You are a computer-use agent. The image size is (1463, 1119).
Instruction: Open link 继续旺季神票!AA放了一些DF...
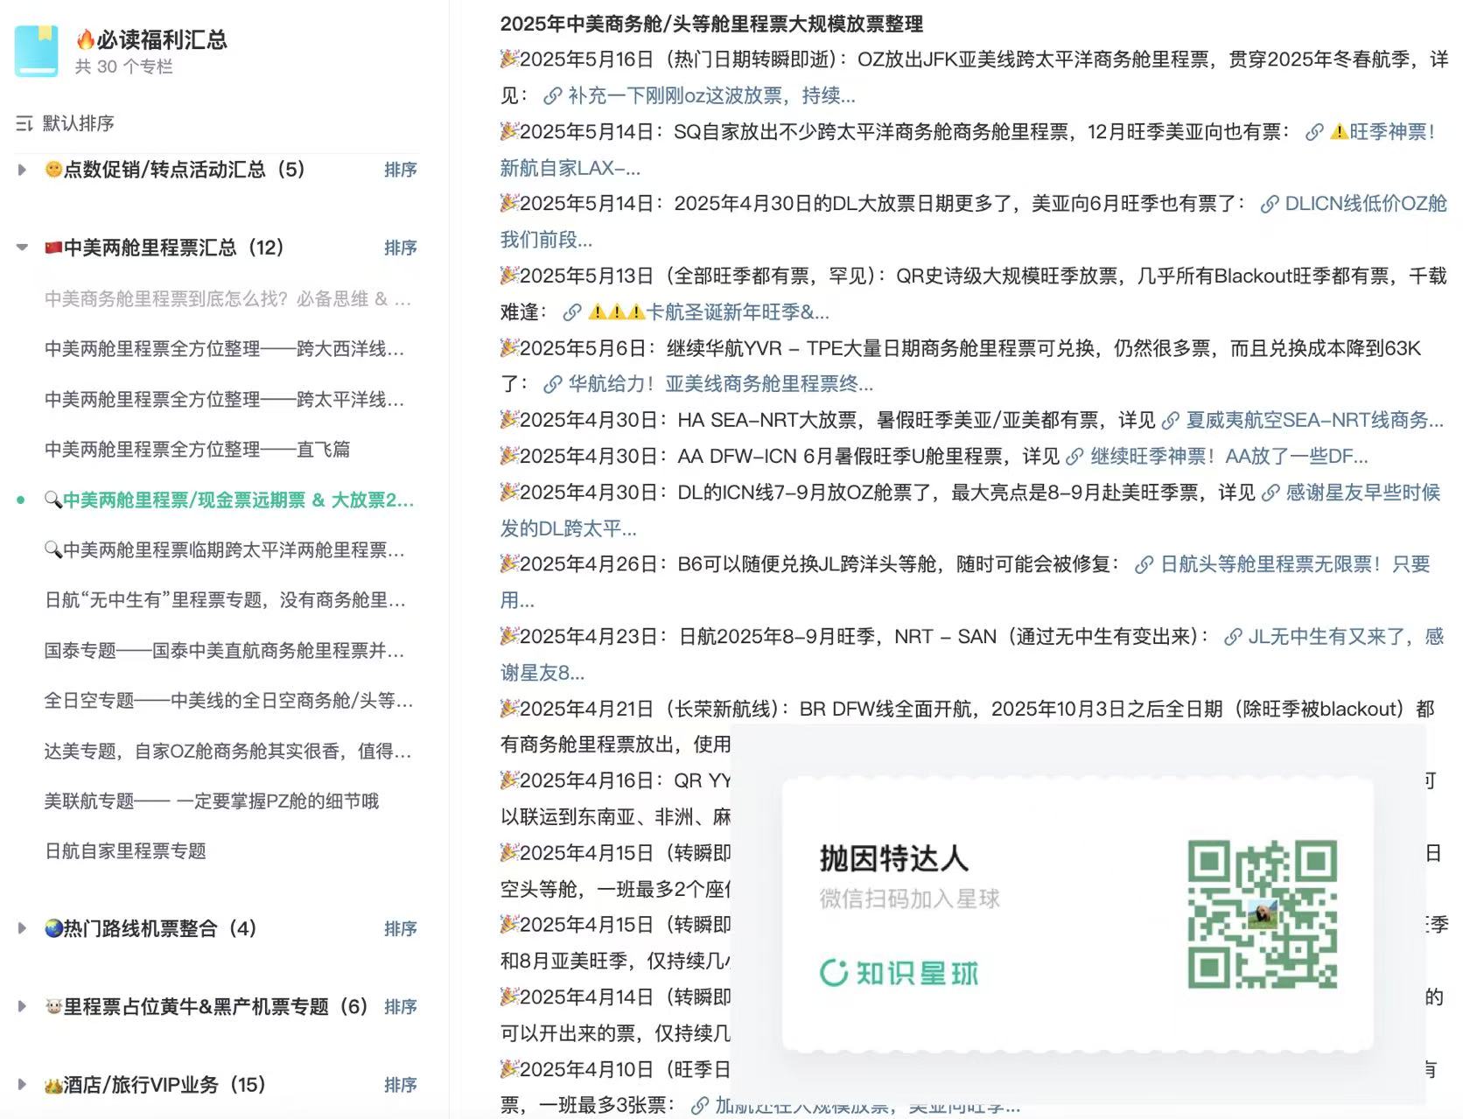(x=1228, y=457)
